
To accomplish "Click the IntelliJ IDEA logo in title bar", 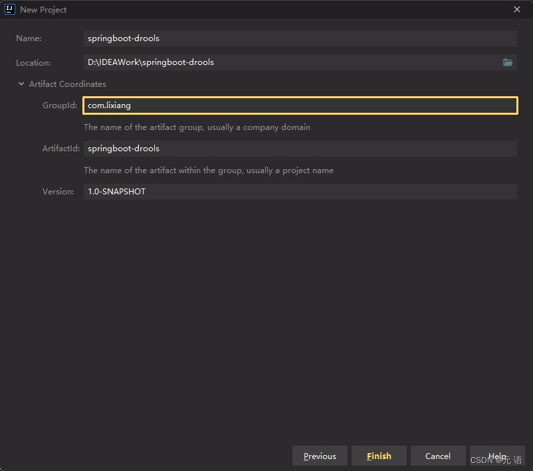I will [9, 9].
